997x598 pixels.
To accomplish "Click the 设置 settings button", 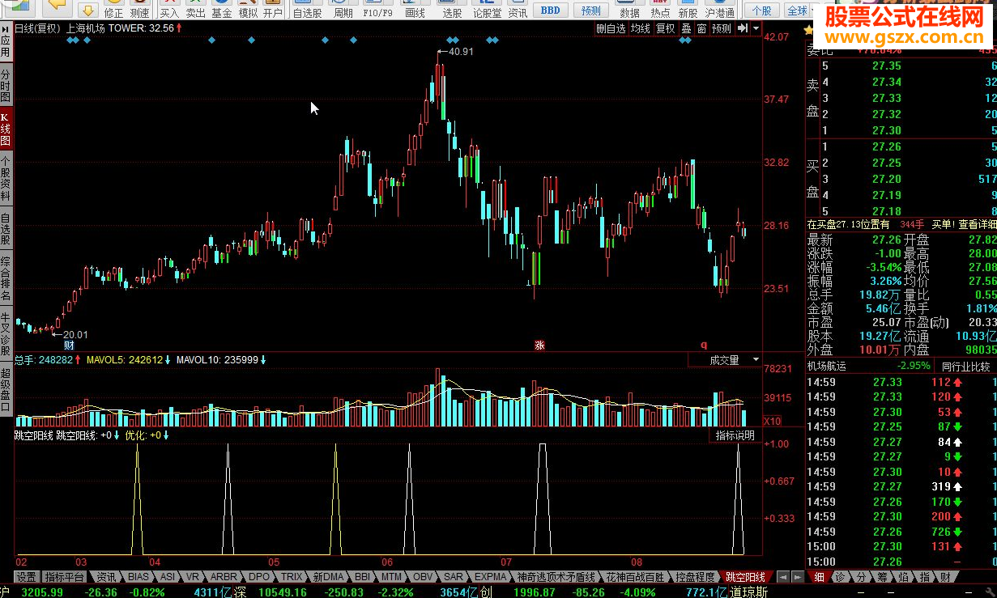I will tap(27, 577).
